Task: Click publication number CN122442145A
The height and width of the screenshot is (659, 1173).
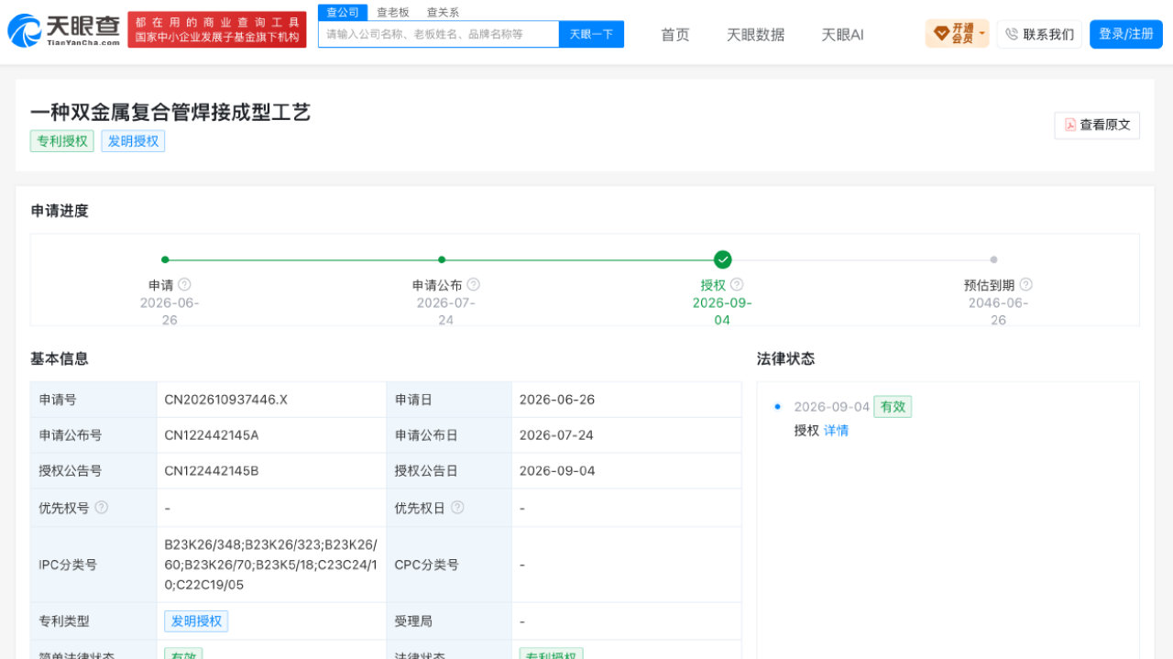Action: (x=212, y=435)
